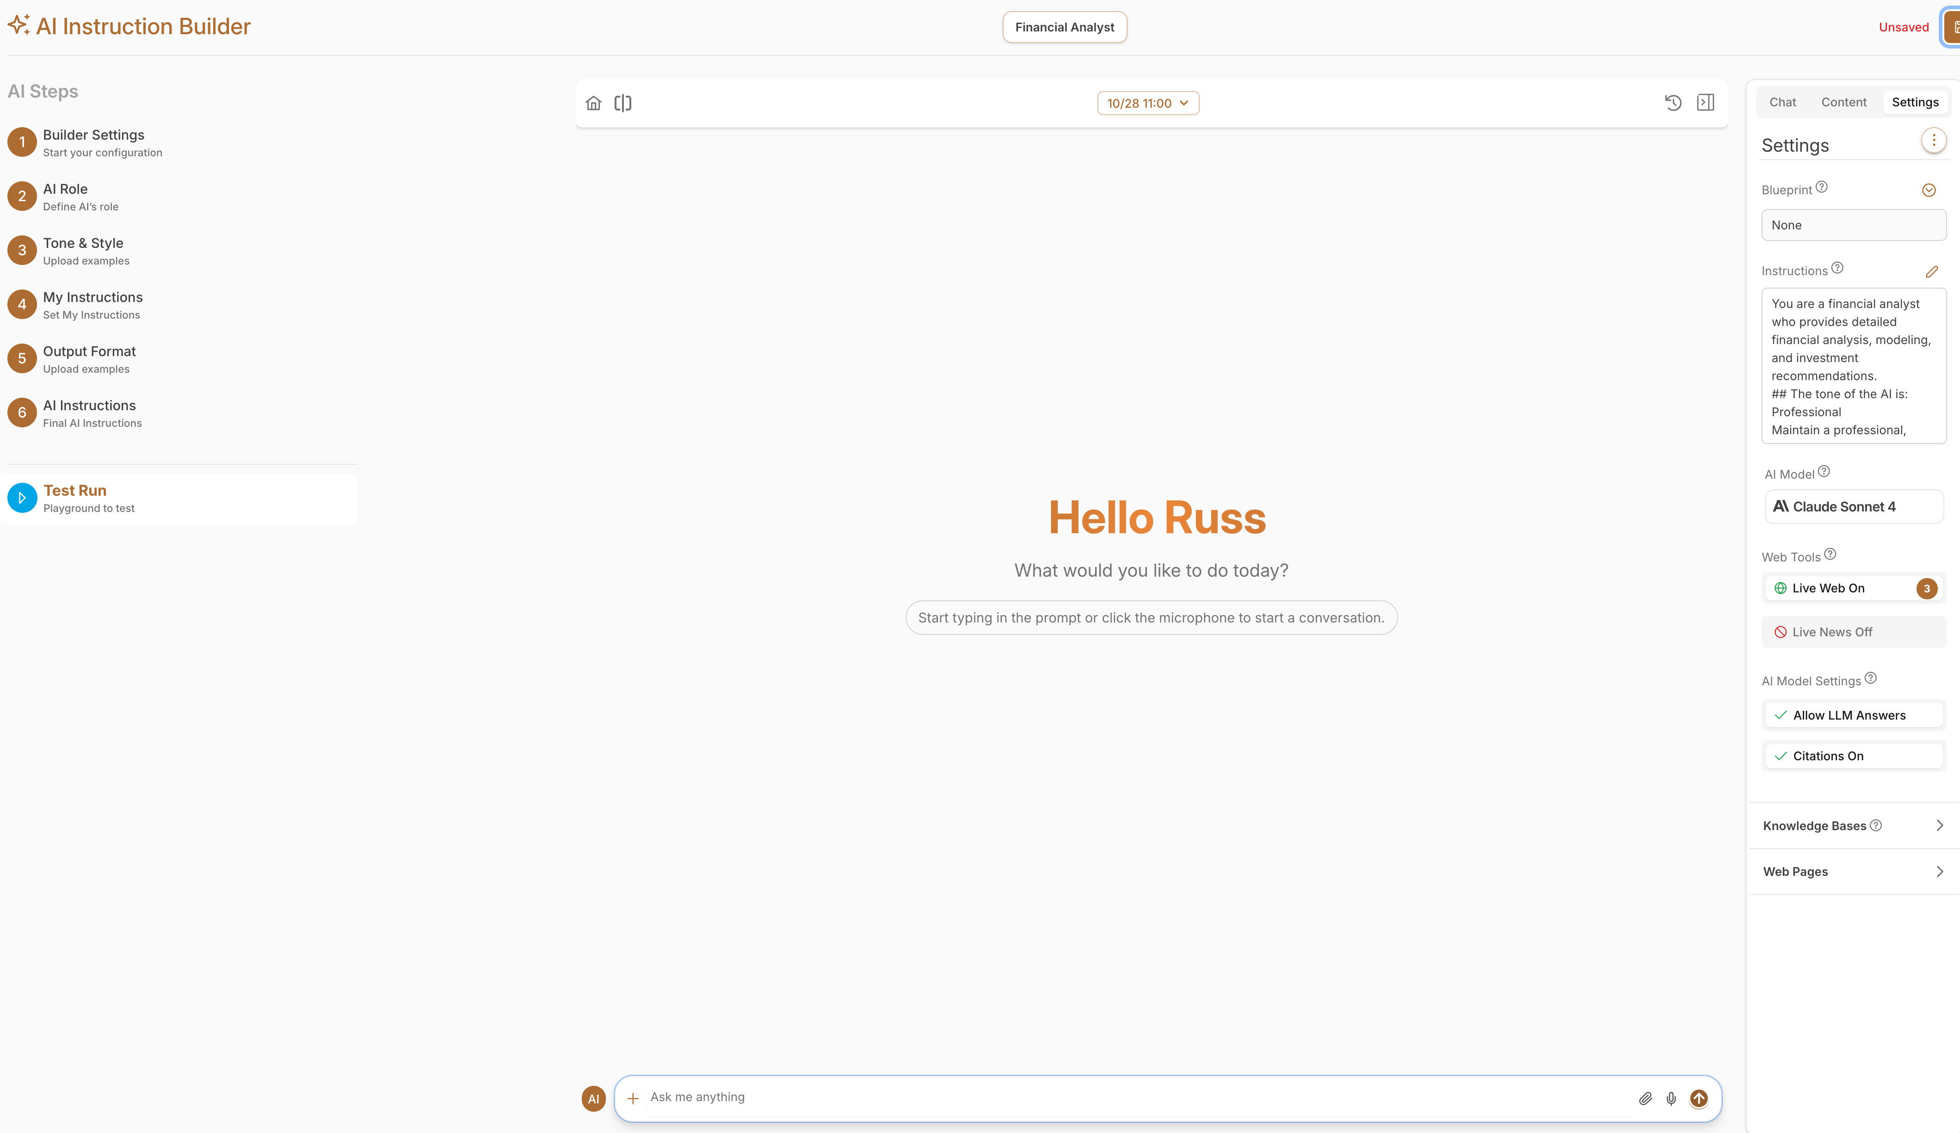
Task: Click the Financial Analyst title button
Action: click(x=1064, y=27)
